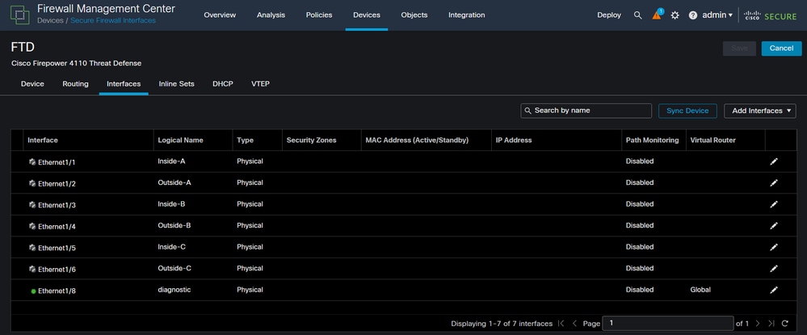Open the help question mark icon
Screen dimensions: 807x335
click(x=693, y=15)
